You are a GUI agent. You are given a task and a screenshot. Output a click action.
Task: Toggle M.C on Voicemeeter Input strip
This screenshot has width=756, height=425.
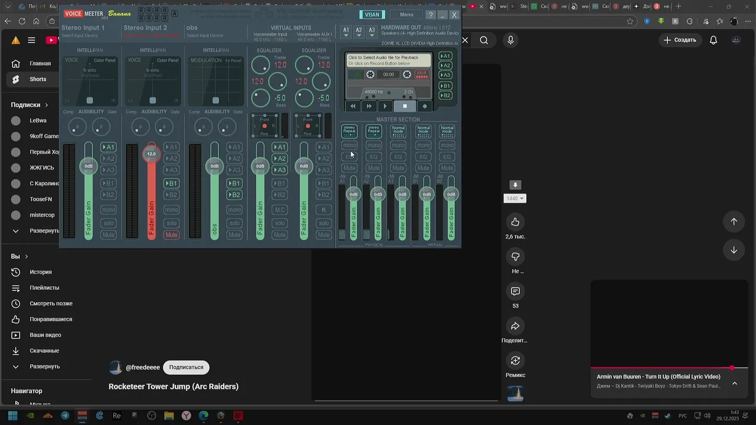280,210
